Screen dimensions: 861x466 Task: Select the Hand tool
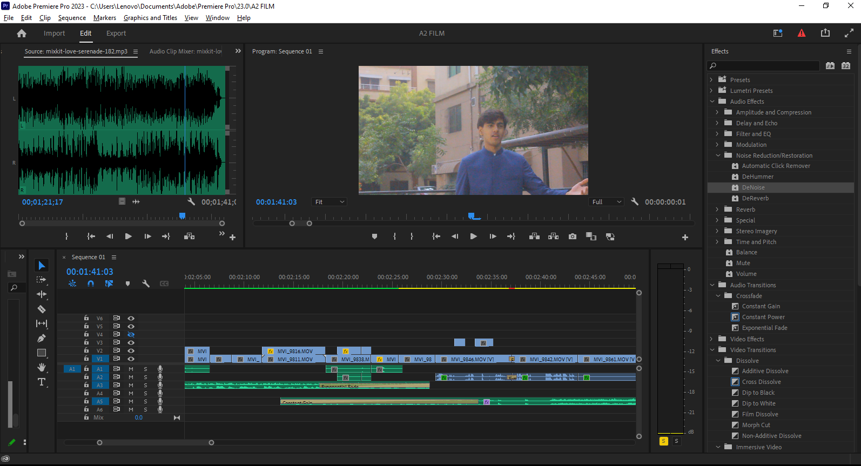click(x=42, y=367)
